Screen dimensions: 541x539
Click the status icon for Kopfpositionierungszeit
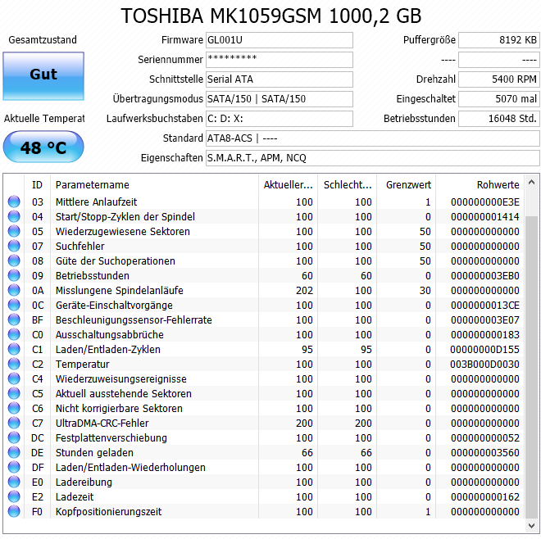click(x=14, y=511)
